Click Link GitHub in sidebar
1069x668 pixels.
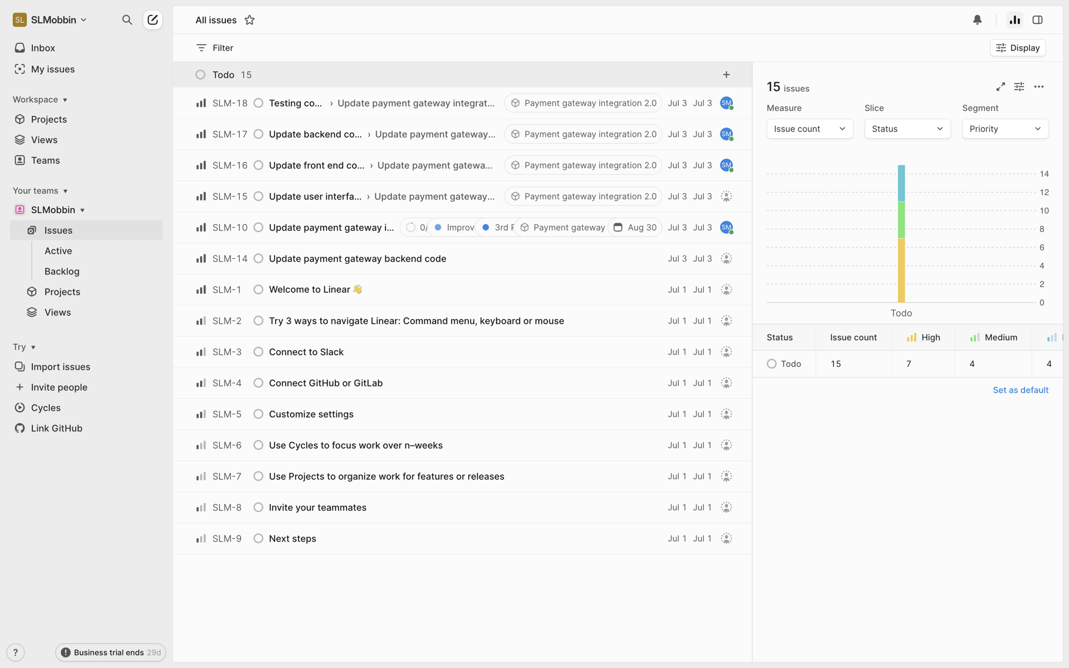click(x=86, y=429)
